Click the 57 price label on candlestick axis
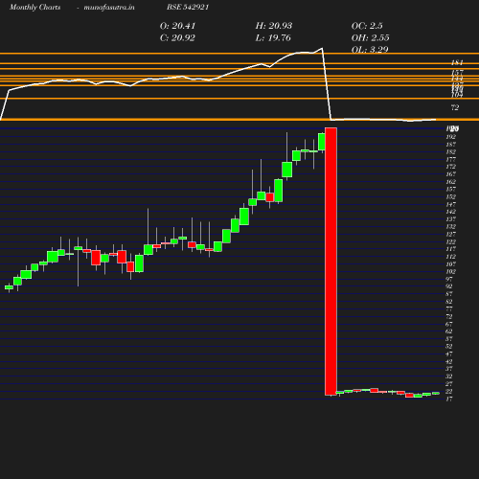Image resolution: width=479 pixels, height=479 pixels. pyautogui.click(x=449, y=339)
